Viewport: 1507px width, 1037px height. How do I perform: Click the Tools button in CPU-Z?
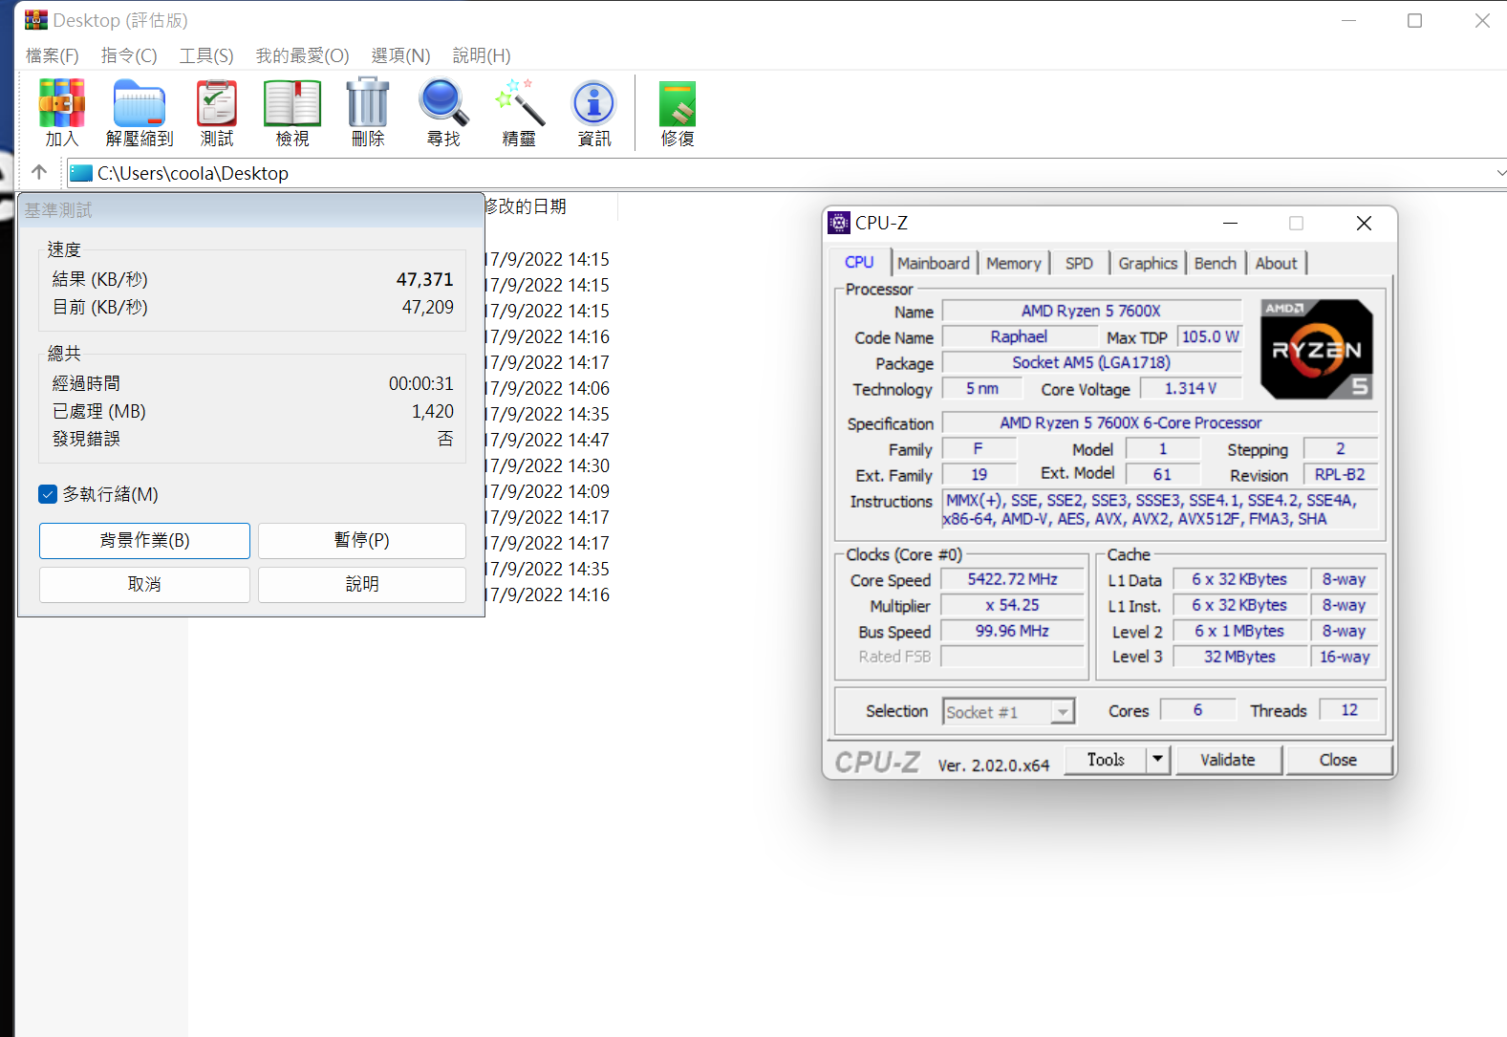point(1106,760)
